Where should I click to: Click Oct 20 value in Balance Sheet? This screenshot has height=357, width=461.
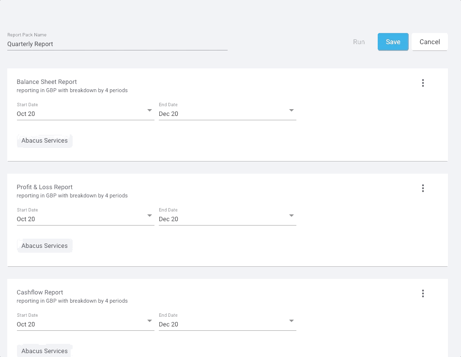pos(26,114)
